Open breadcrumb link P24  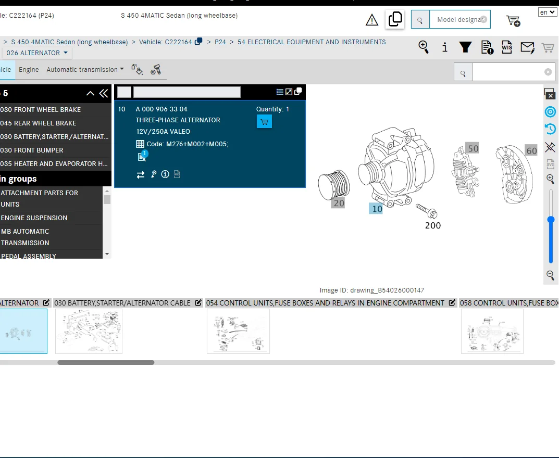pyautogui.click(x=220, y=42)
